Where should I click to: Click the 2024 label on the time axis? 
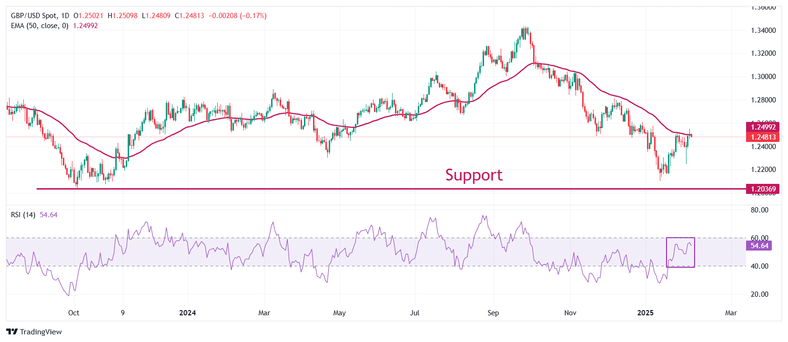[188, 313]
